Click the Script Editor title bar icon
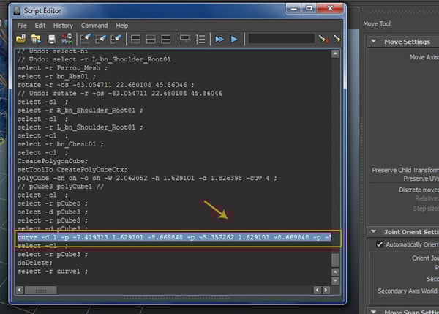The image size is (439, 314). click(17, 11)
